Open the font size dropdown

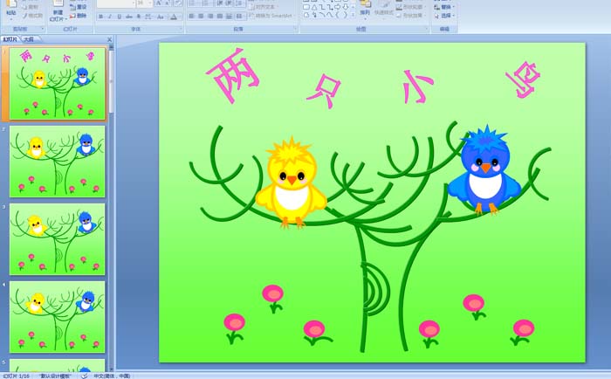[150, 3]
